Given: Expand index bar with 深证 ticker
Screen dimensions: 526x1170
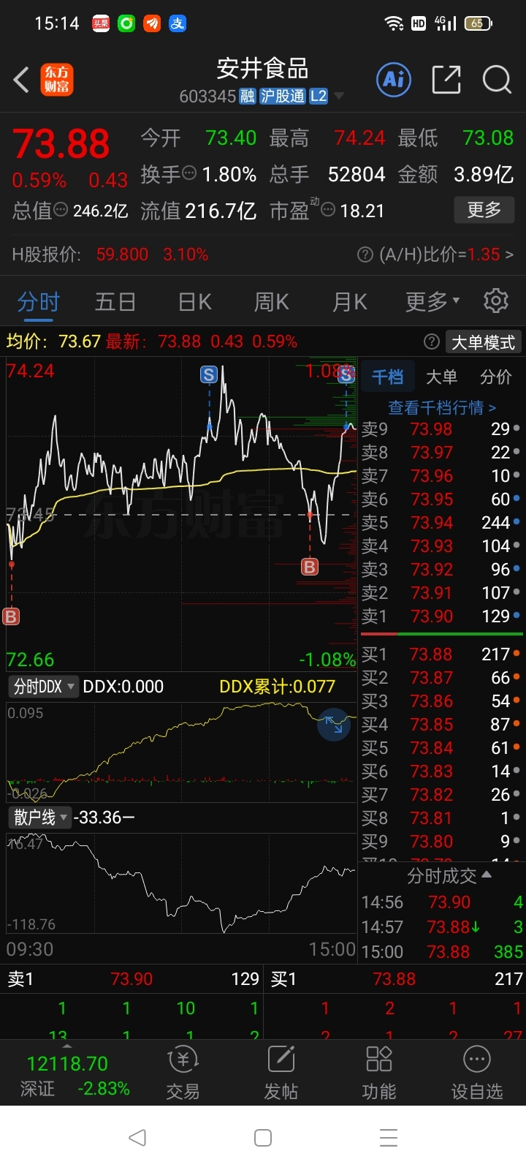Looking at the screenshot, I should pyautogui.click(x=66, y=1046).
